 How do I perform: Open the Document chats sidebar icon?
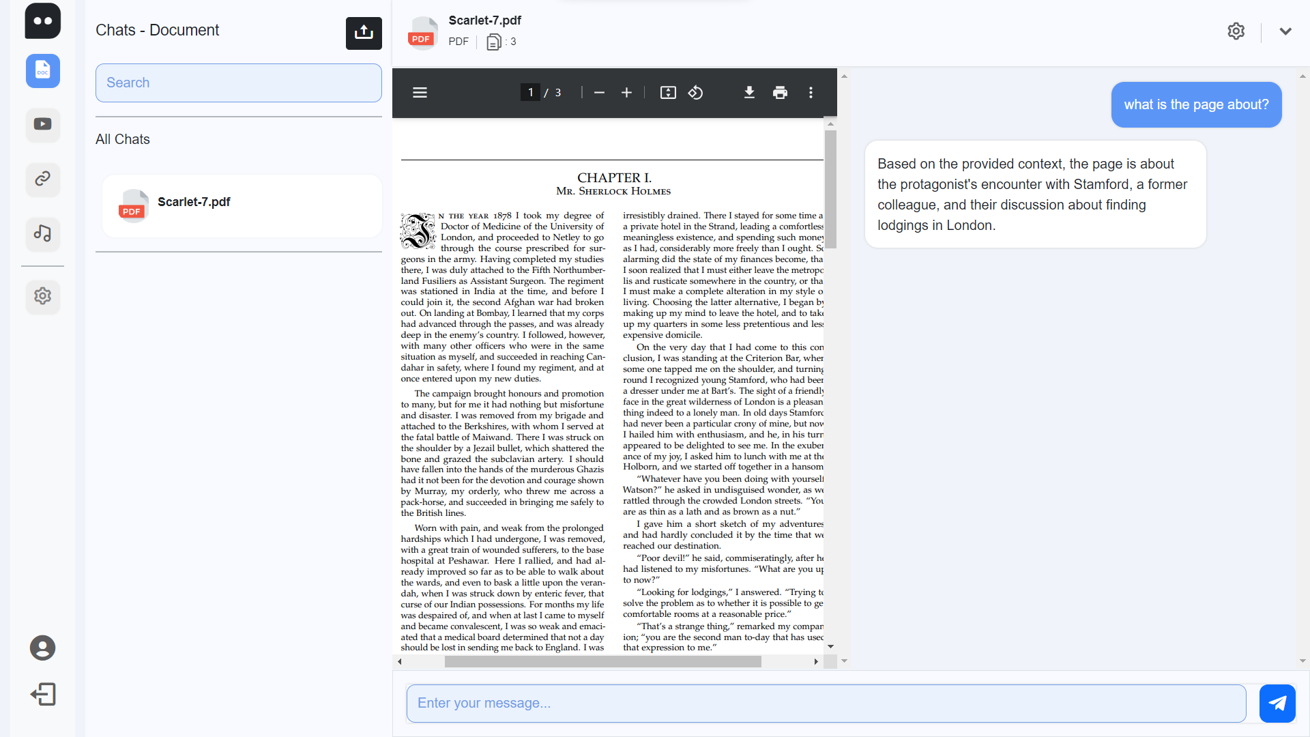click(x=43, y=71)
